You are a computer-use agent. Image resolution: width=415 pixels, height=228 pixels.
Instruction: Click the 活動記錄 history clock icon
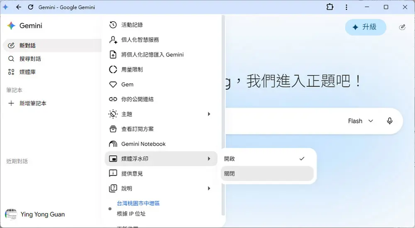[113, 25]
